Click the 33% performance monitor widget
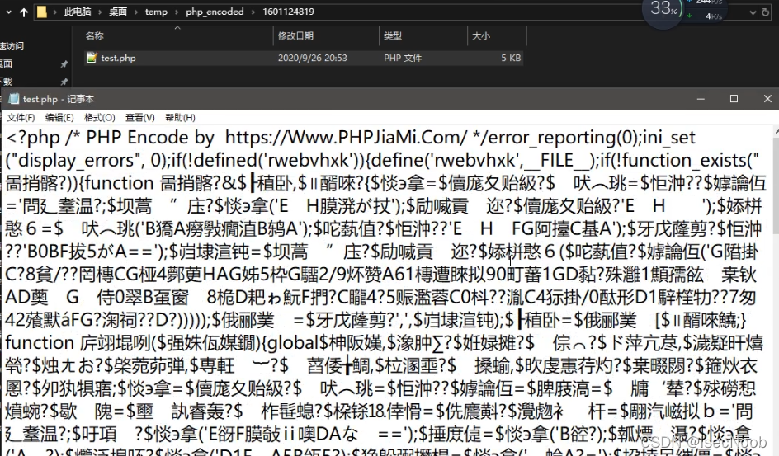Screen dimensions: 779x456 point(663,8)
